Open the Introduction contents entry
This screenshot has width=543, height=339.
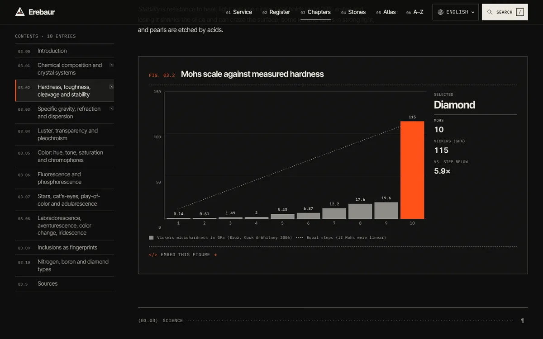[64, 51]
